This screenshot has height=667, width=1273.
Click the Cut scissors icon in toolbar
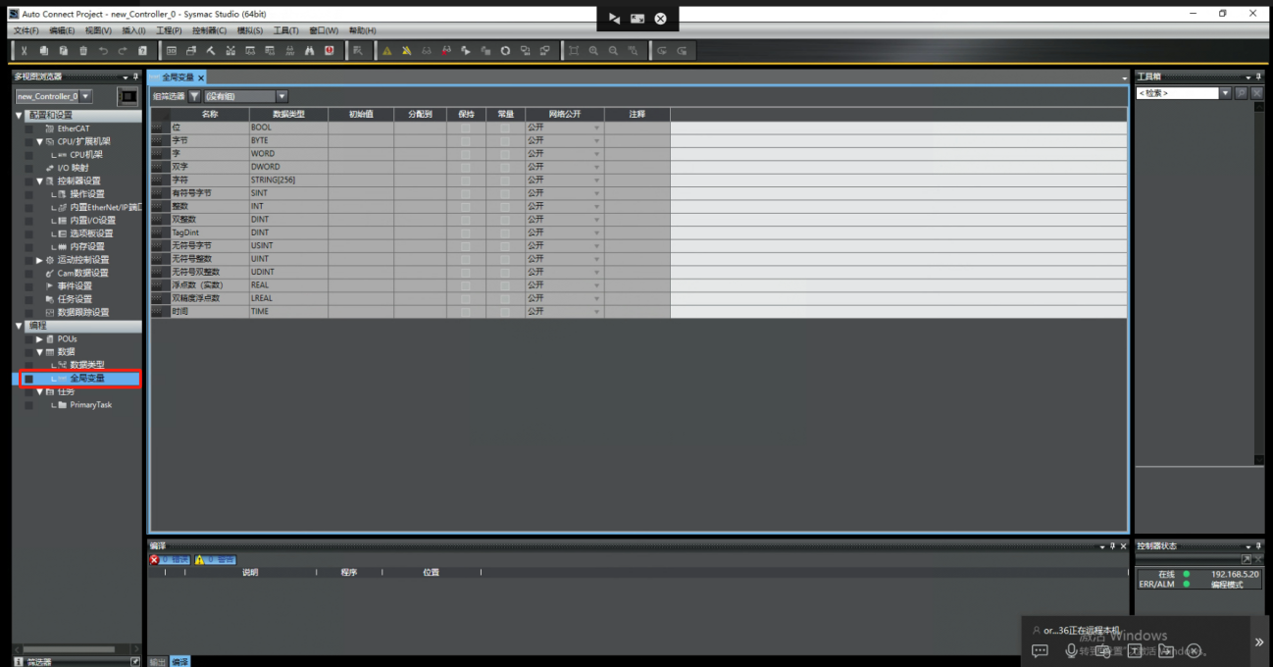coord(25,51)
